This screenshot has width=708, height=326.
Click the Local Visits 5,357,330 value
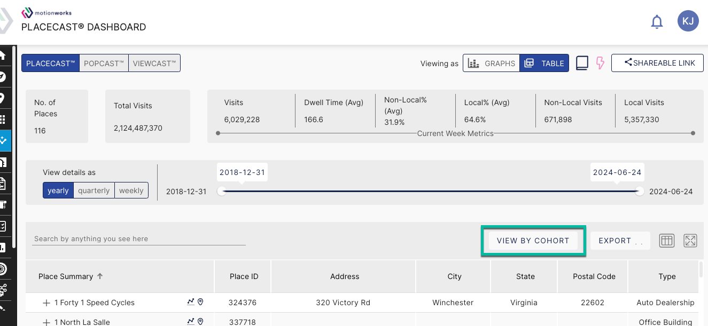tap(642, 120)
